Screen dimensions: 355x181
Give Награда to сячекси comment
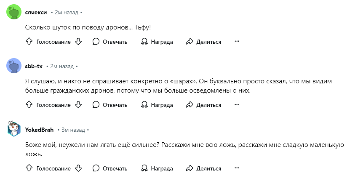pyautogui.click(x=157, y=42)
